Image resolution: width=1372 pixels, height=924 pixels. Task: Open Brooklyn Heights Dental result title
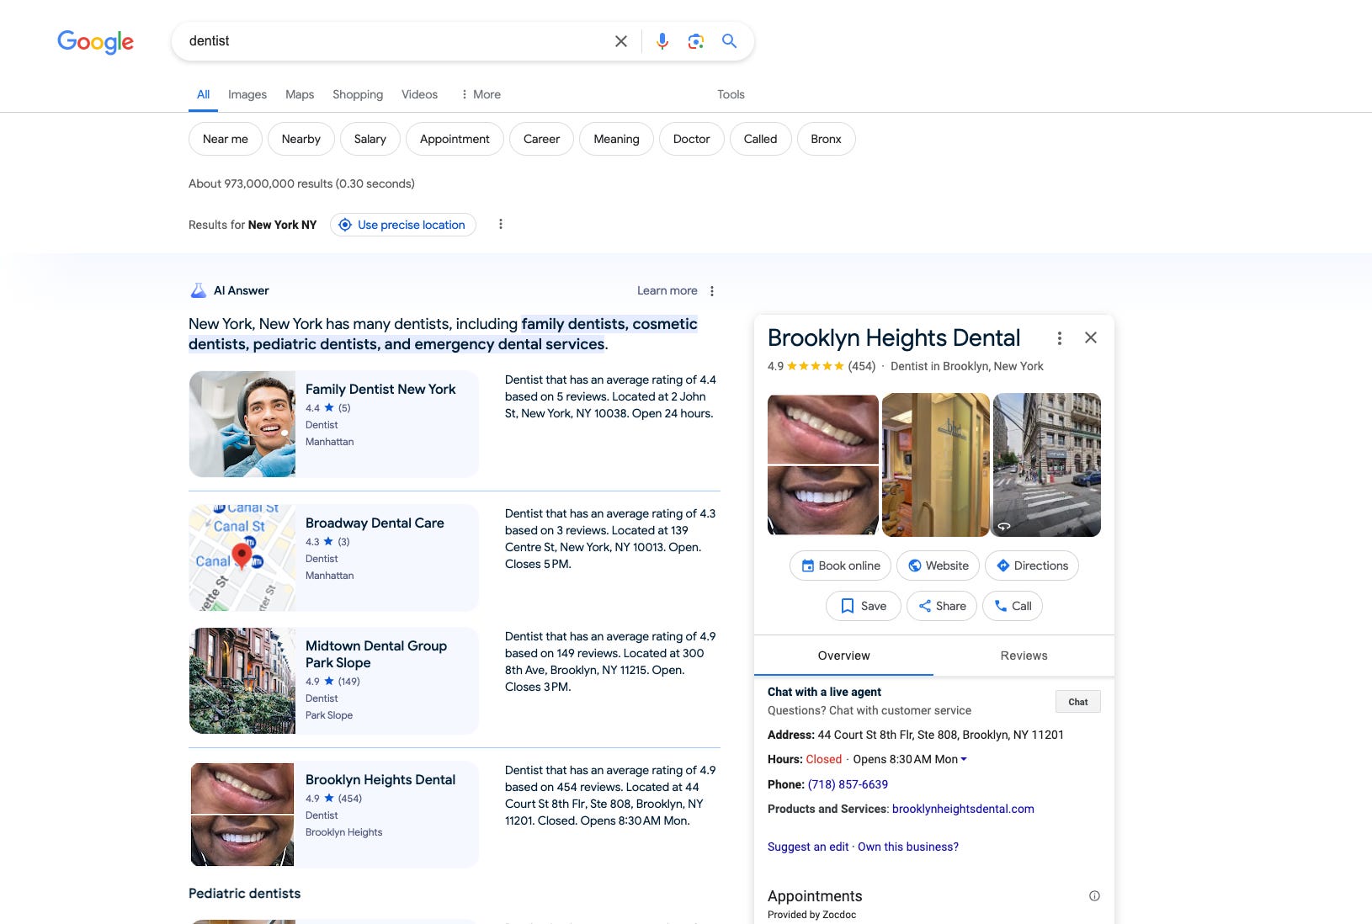tap(380, 779)
